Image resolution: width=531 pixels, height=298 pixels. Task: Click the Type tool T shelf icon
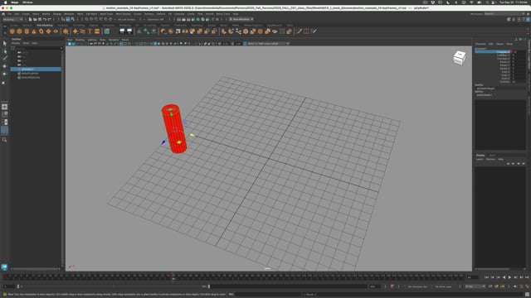tap(90, 31)
